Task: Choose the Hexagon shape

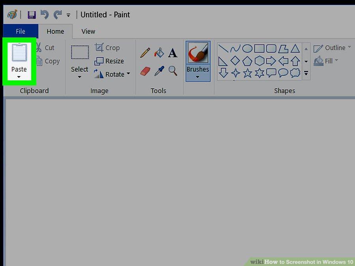Action: pos(260,61)
